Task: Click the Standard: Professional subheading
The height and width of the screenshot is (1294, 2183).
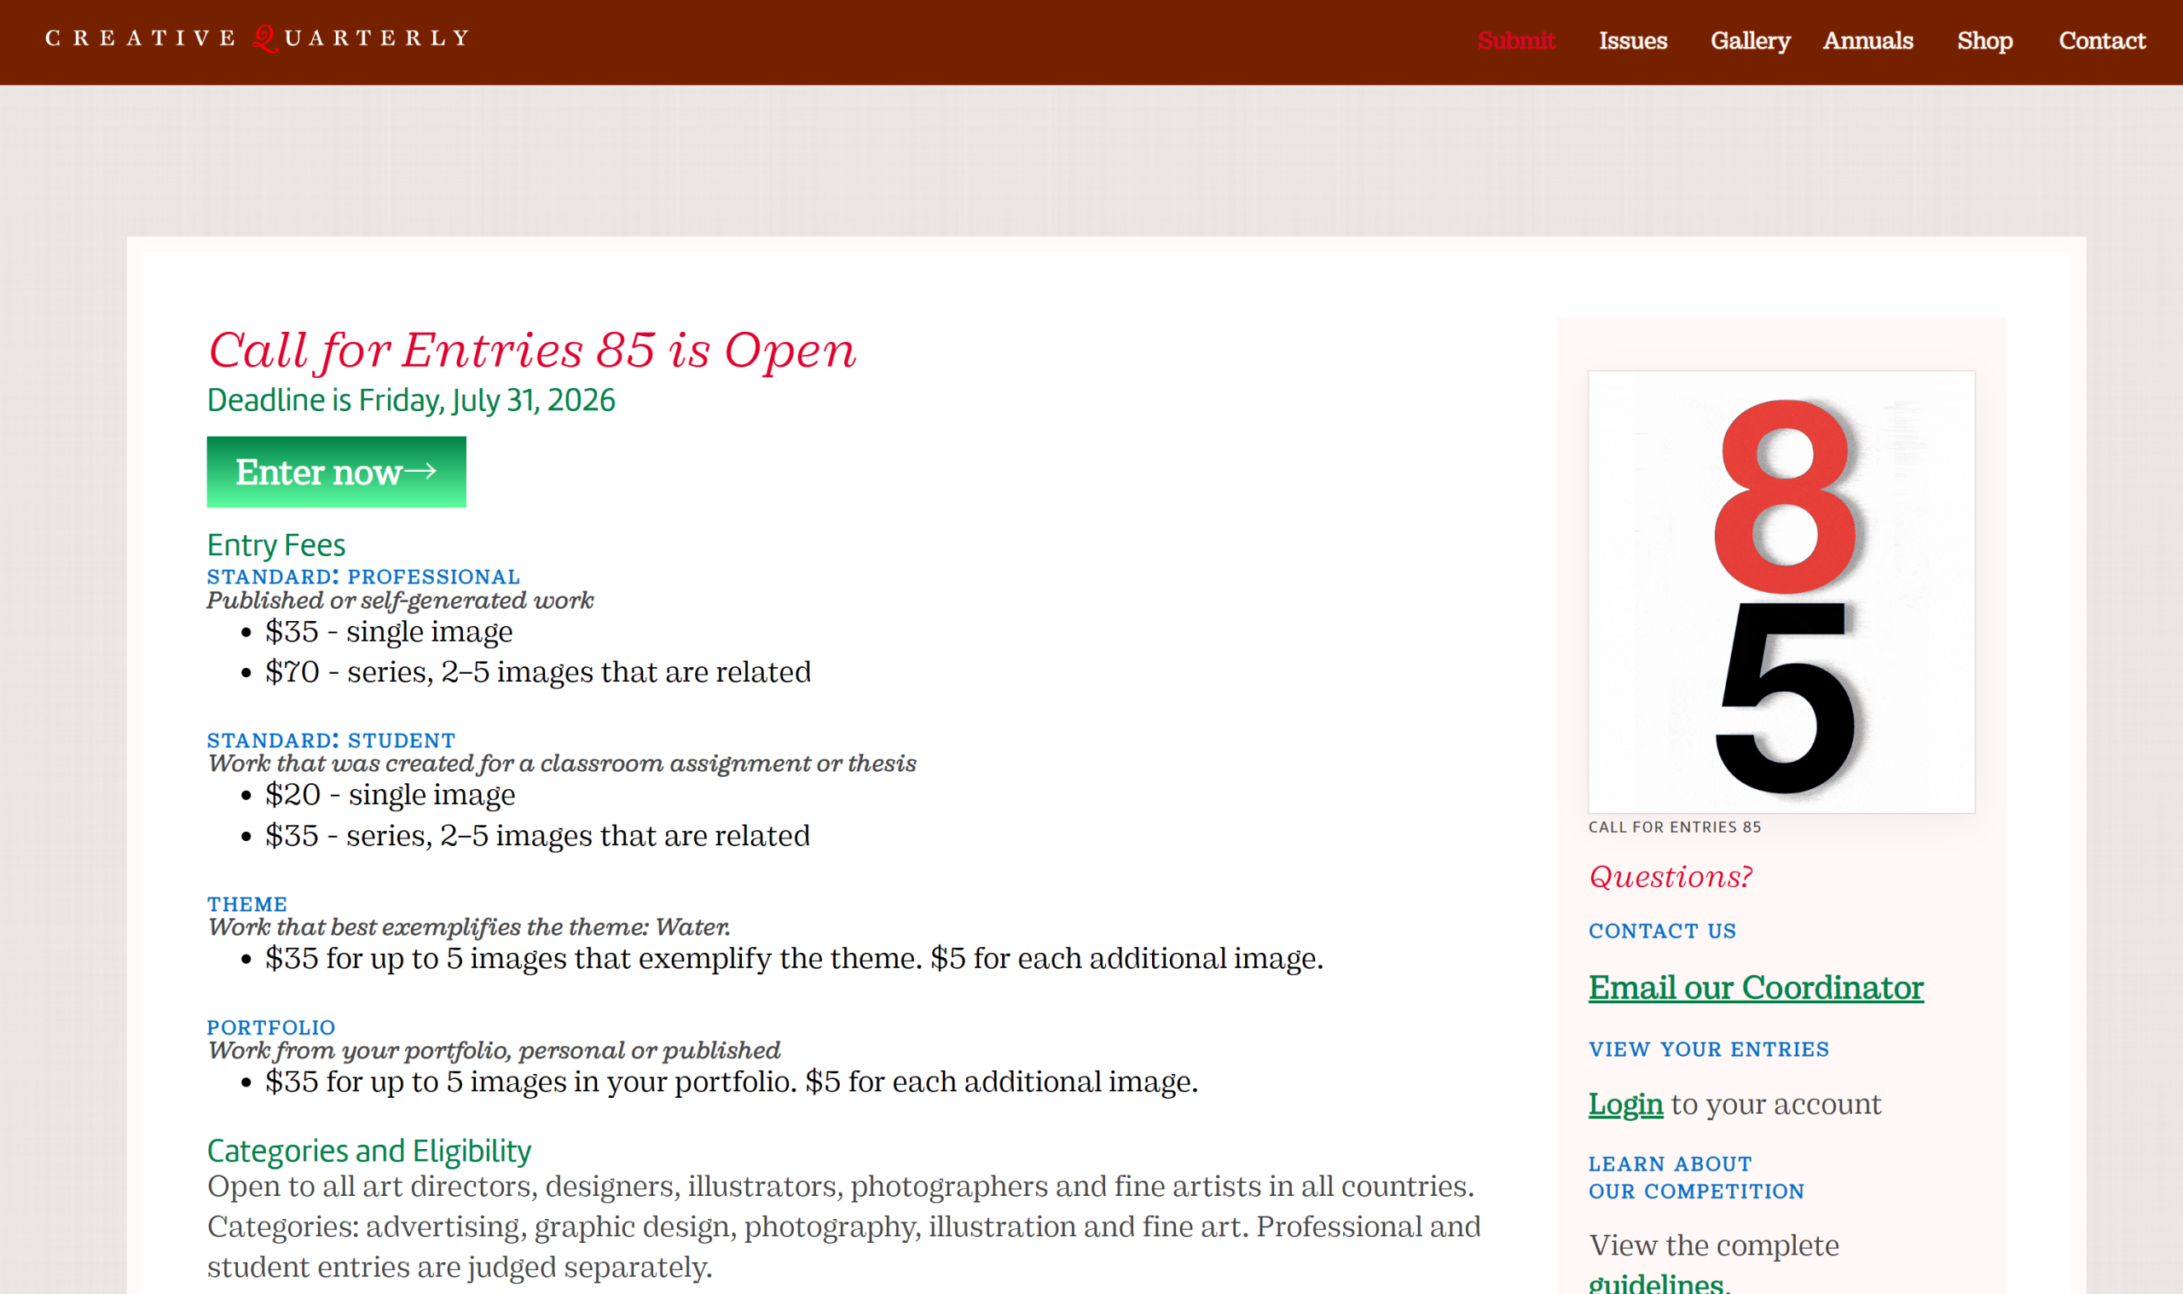Action: (363, 577)
